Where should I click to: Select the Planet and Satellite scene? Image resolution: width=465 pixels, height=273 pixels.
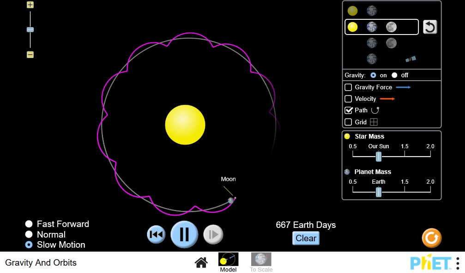point(381,59)
